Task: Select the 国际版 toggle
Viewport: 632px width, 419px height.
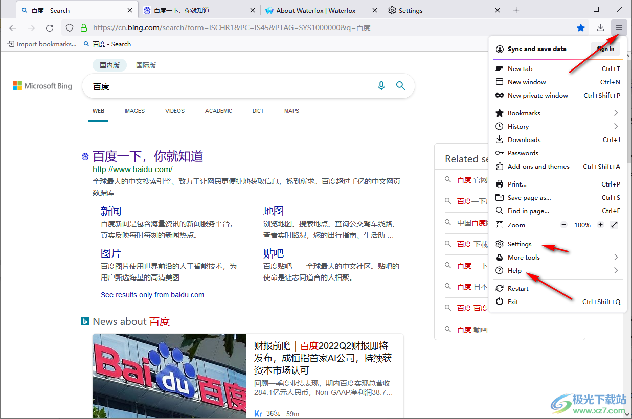Action: click(x=146, y=65)
